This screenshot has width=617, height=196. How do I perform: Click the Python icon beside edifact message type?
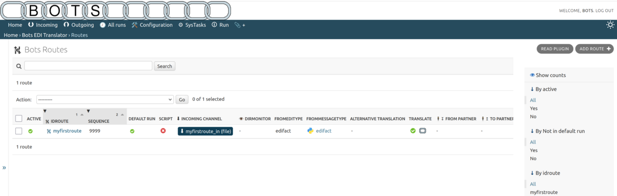pos(310,131)
